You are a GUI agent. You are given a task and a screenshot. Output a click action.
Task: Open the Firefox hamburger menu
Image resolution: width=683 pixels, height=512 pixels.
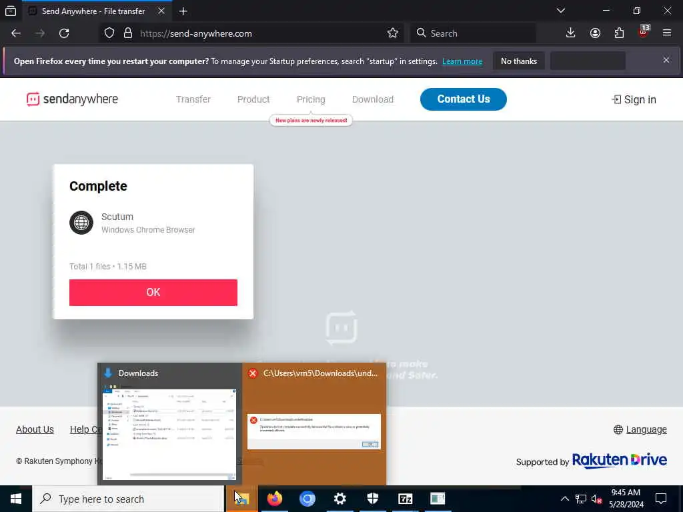pos(667,33)
